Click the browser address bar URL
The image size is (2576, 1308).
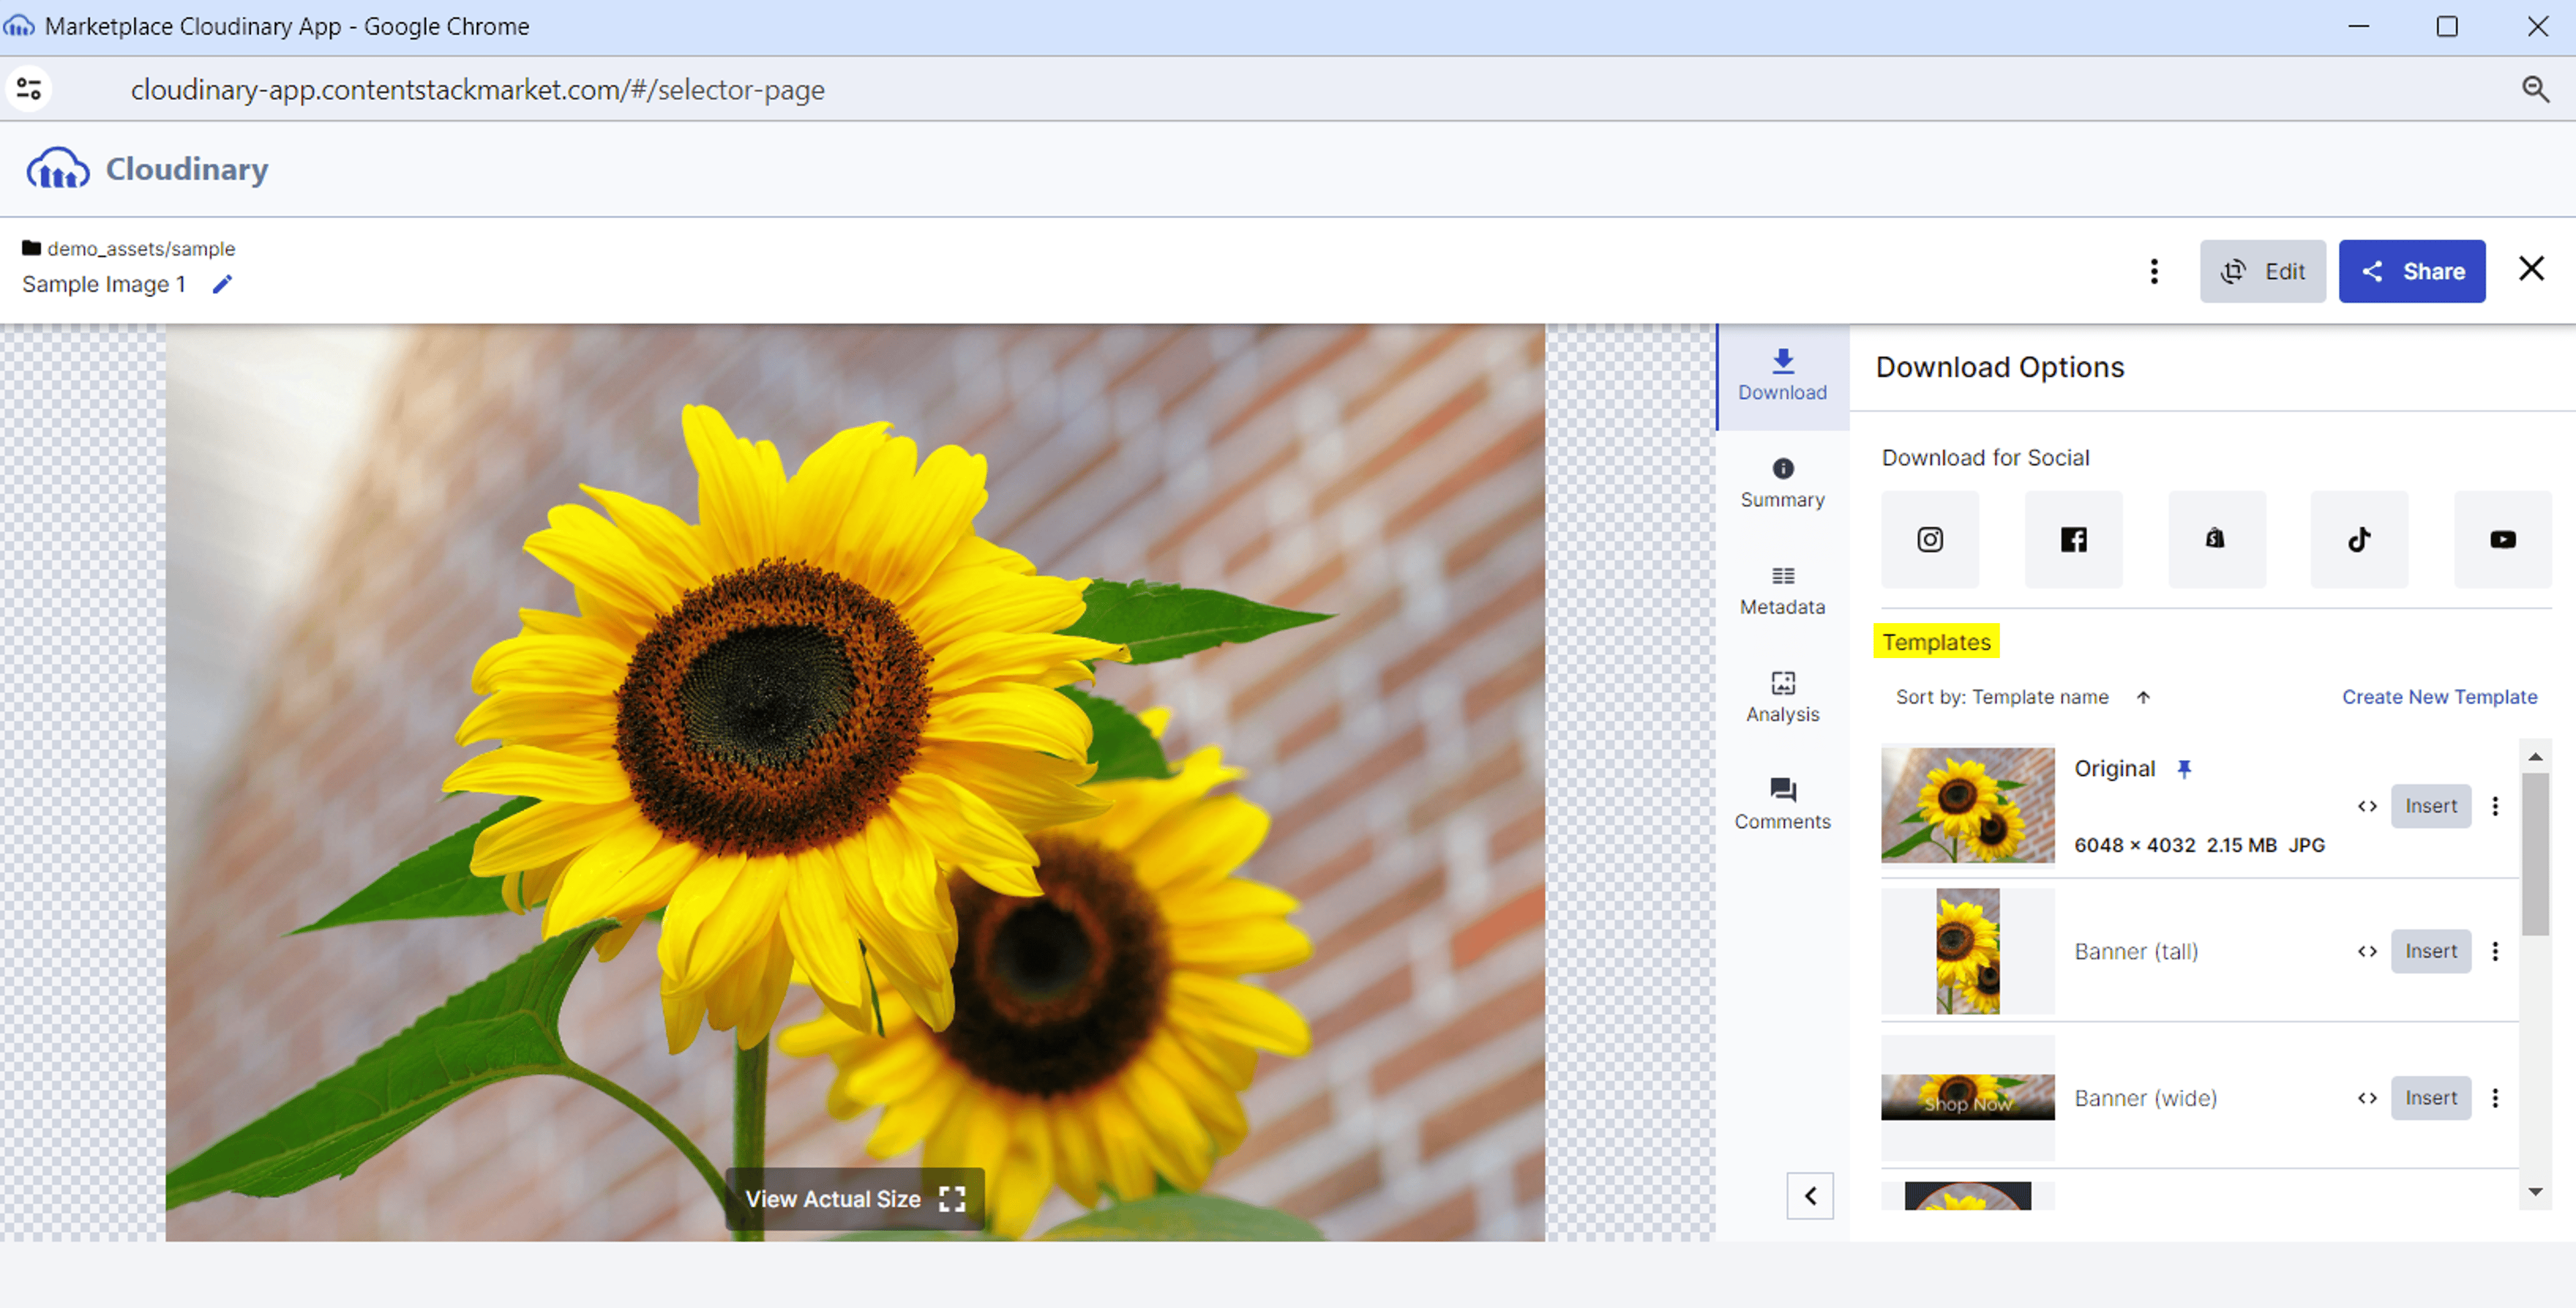pyautogui.click(x=477, y=90)
